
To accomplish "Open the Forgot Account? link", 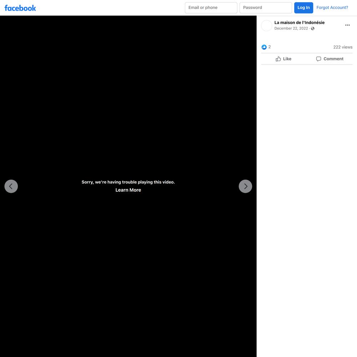I will tap(332, 7).
